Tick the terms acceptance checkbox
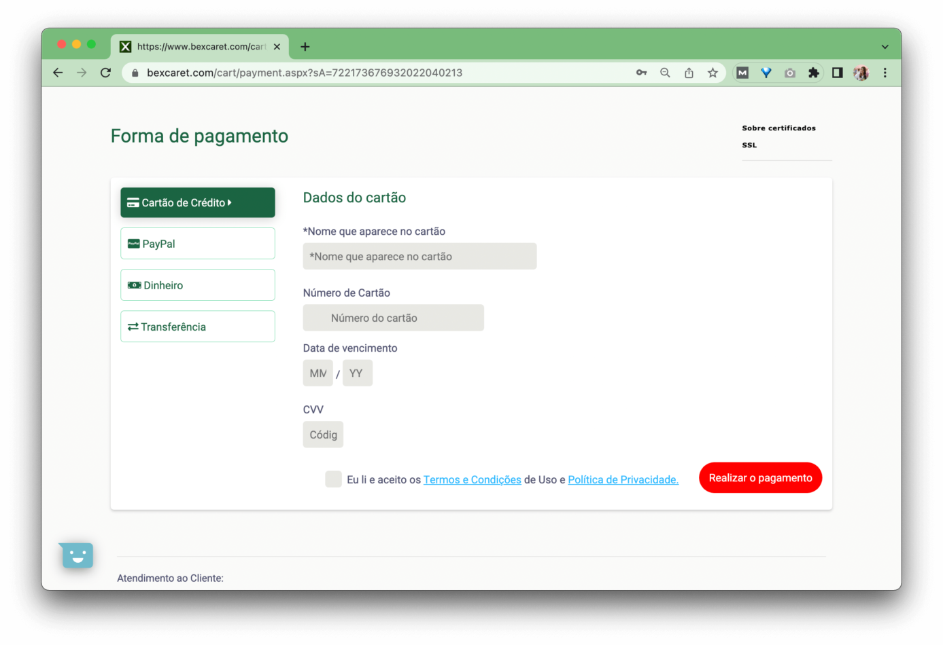943x645 pixels. 333,479
